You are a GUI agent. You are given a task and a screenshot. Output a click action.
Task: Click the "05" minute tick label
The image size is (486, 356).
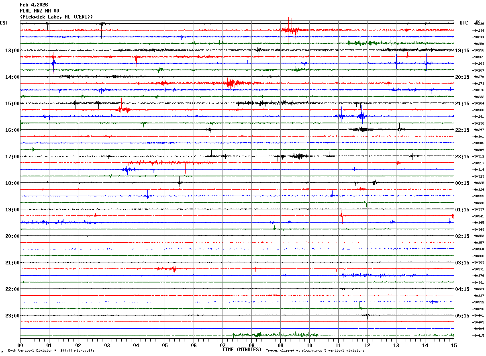[165, 345]
